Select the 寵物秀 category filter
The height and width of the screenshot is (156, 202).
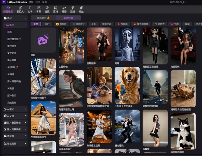point(159,24)
